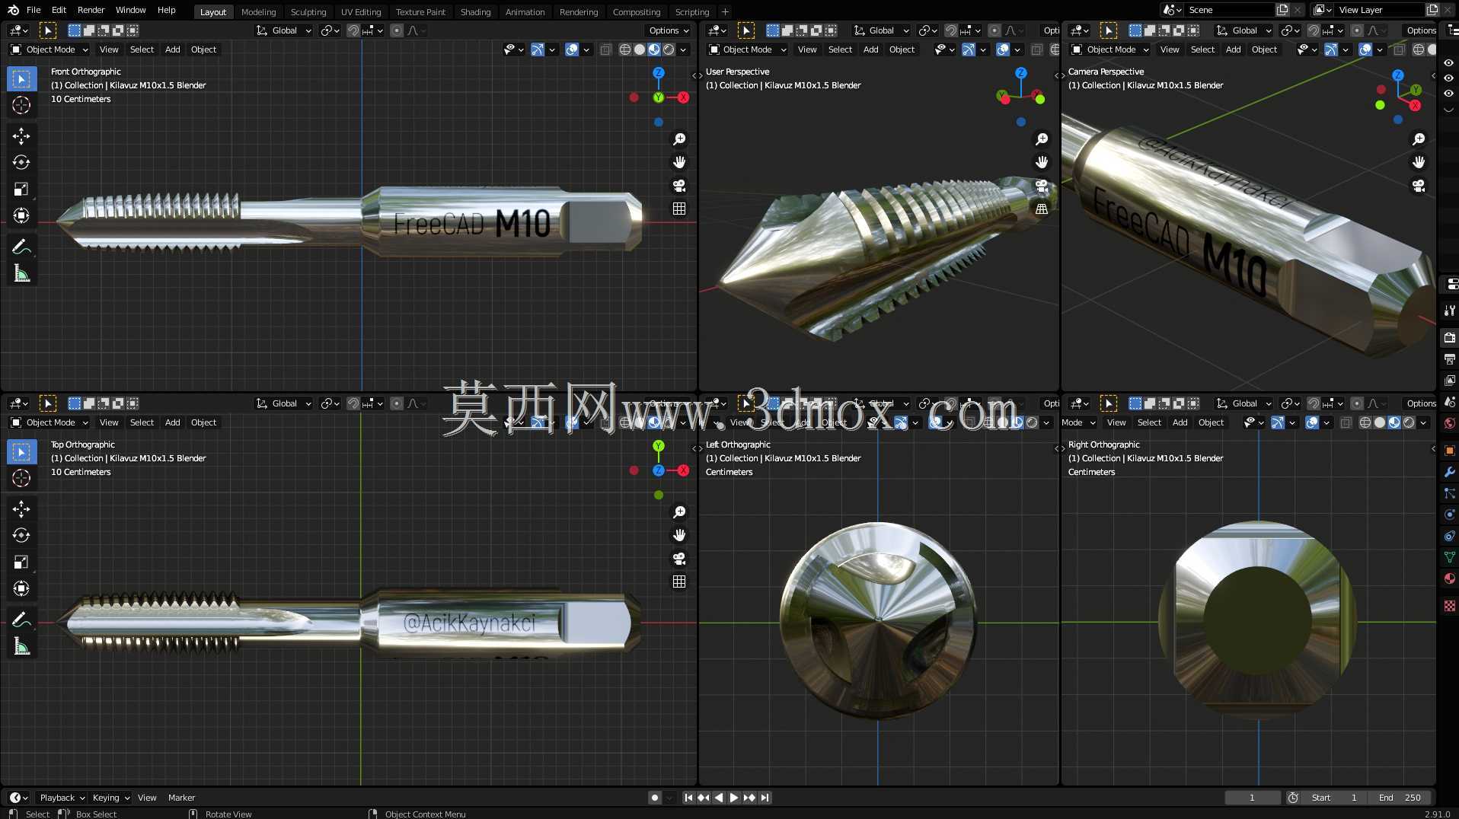This screenshot has width=1459, height=819.
Task: Open Texture properties checker tab
Action: pos(1450,606)
